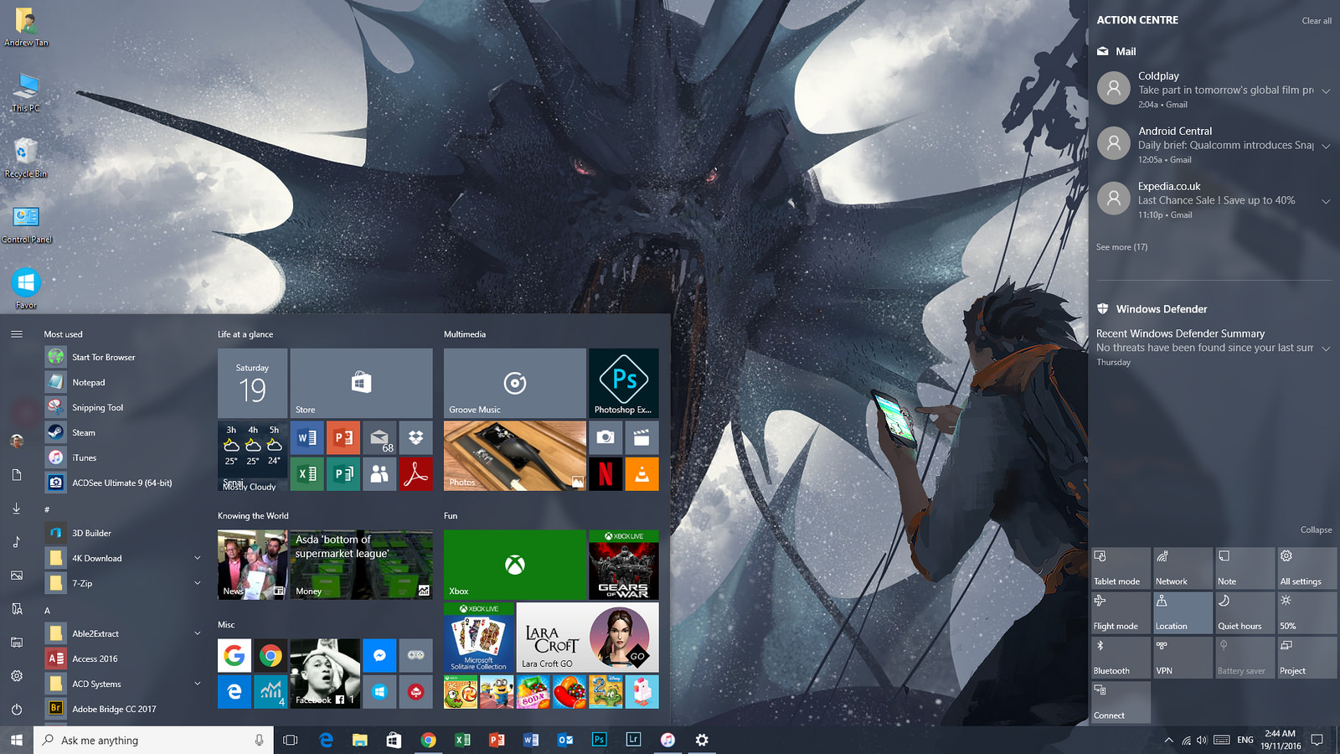Toggle Location quick action
This screenshot has width=1340, height=754.
click(x=1183, y=613)
